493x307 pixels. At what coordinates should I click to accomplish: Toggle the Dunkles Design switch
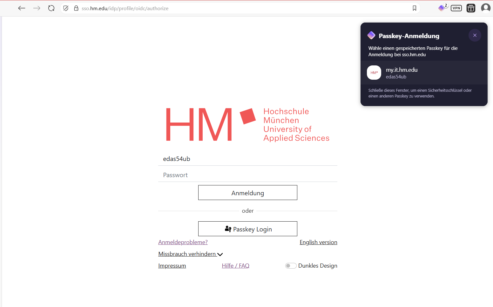click(291, 266)
